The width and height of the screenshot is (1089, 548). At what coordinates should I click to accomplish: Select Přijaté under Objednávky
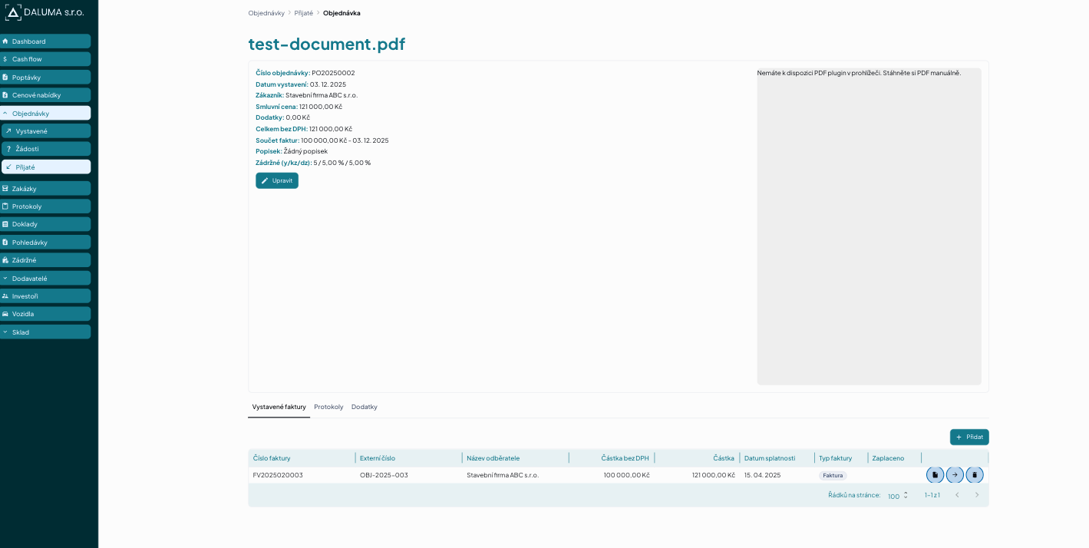click(46, 167)
